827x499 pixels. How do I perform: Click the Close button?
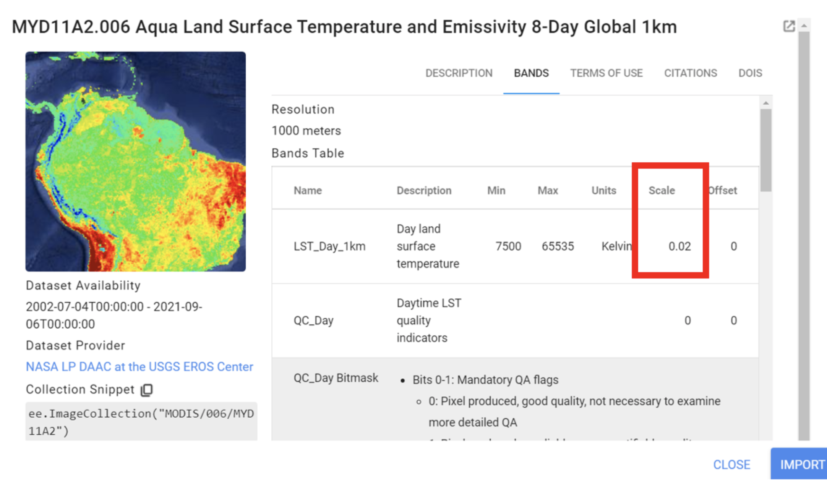pos(731,464)
